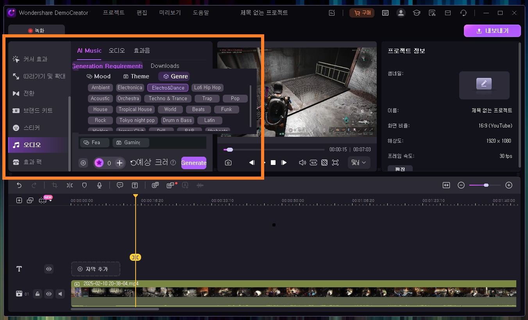528x320 pixels.
Task: Click the preview playback progress bar
Action: point(274,150)
